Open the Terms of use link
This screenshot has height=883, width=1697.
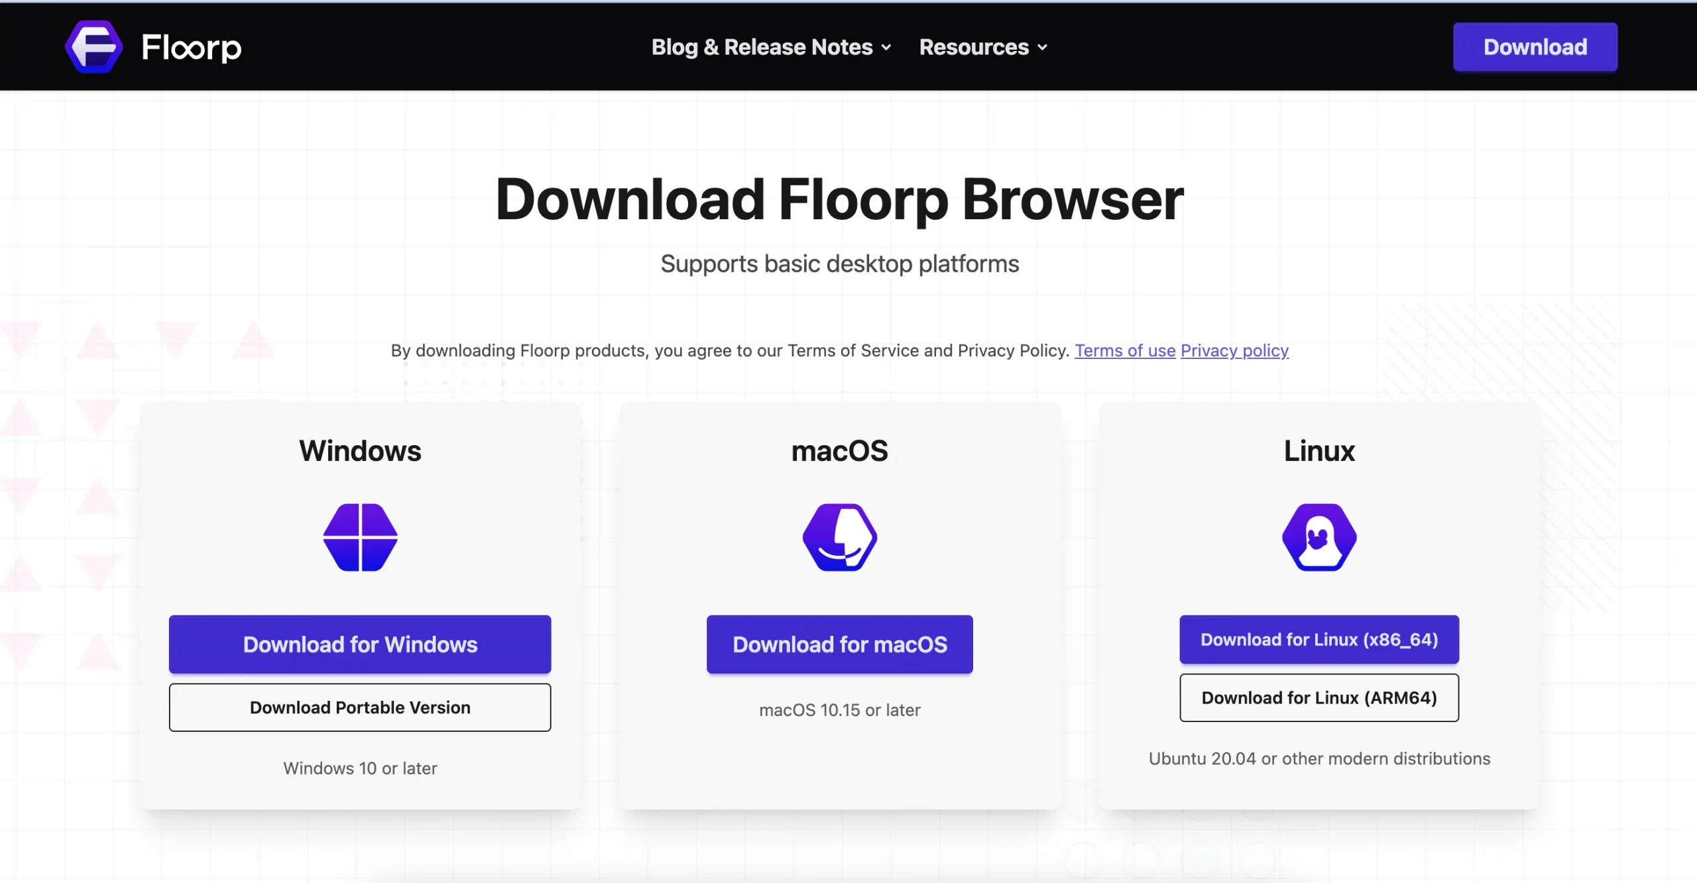[1125, 350]
